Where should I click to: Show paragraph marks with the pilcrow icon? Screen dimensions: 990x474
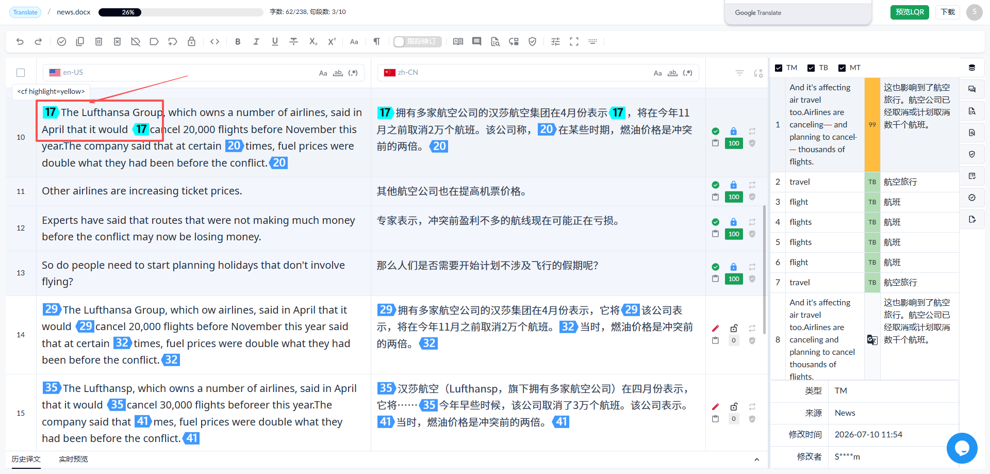click(377, 42)
